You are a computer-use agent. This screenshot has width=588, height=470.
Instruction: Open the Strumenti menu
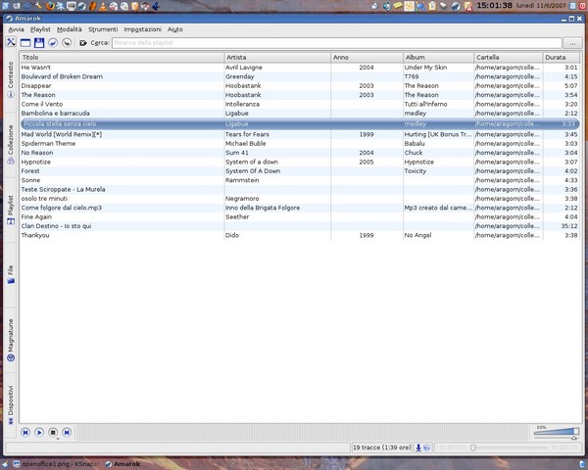click(x=103, y=29)
